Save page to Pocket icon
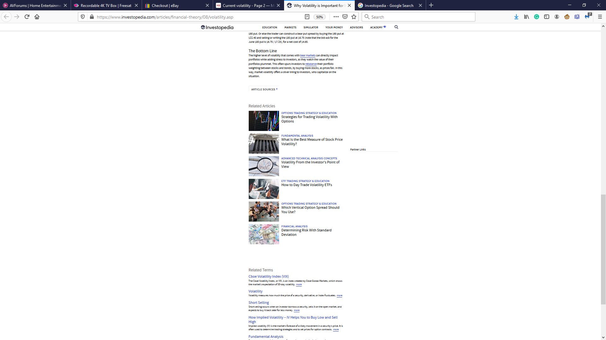606x340 pixels. pos(345,17)
